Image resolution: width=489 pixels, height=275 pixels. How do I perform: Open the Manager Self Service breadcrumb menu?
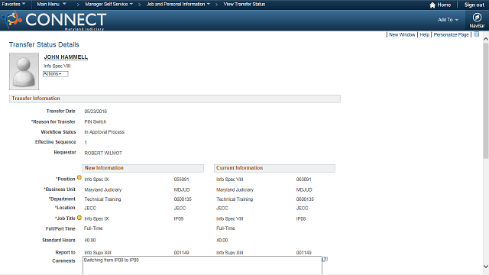click(108, 5)
